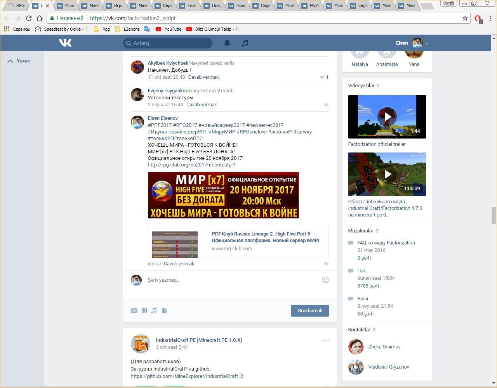Open Vladislav Gryzunov contact
Screen dimensions: 497x388
coord(389,367)
